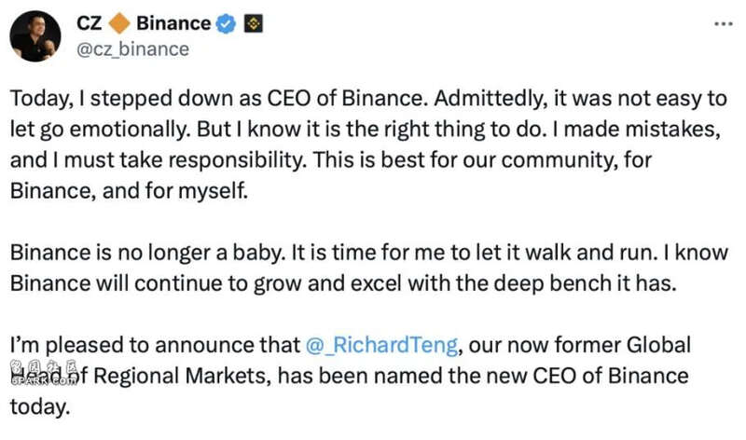Viewport: 746px width, 440px height.
Task: Open the @cz_binance handle link
Action: tap(131, 48)
